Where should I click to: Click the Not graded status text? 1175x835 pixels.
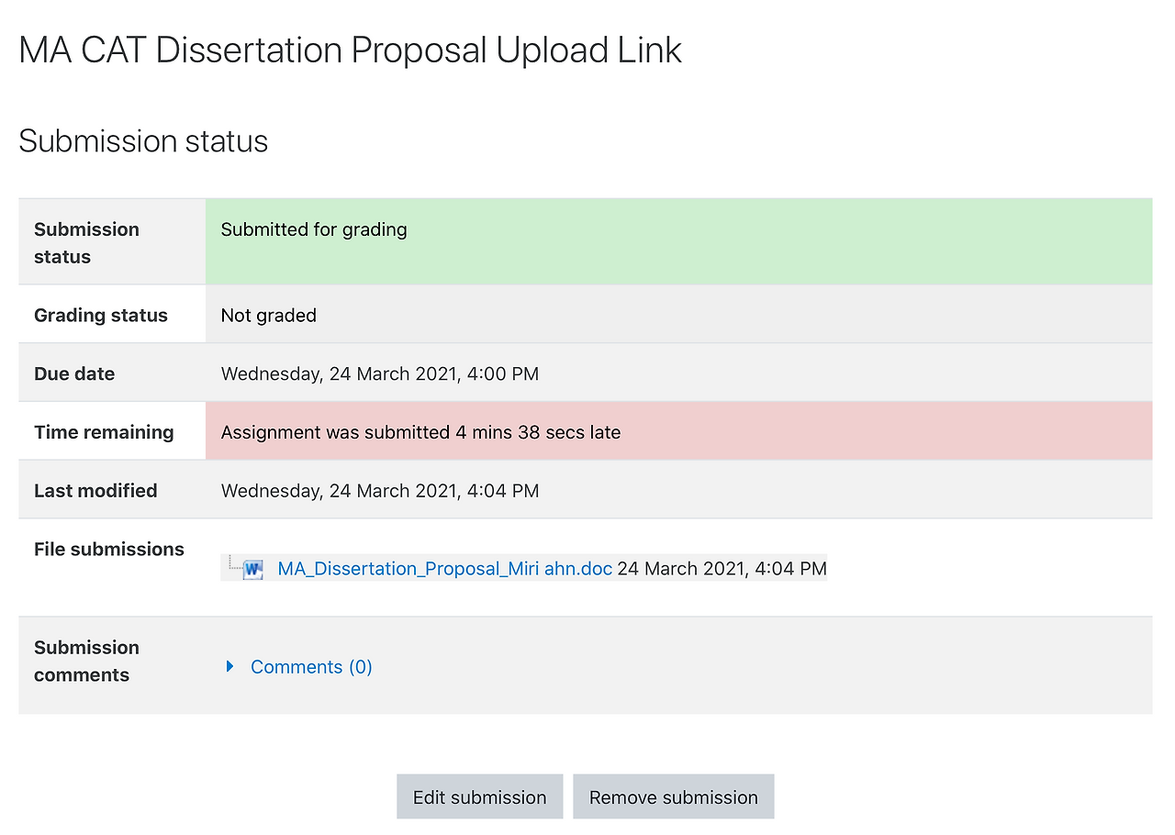click(x=269, y=316)
